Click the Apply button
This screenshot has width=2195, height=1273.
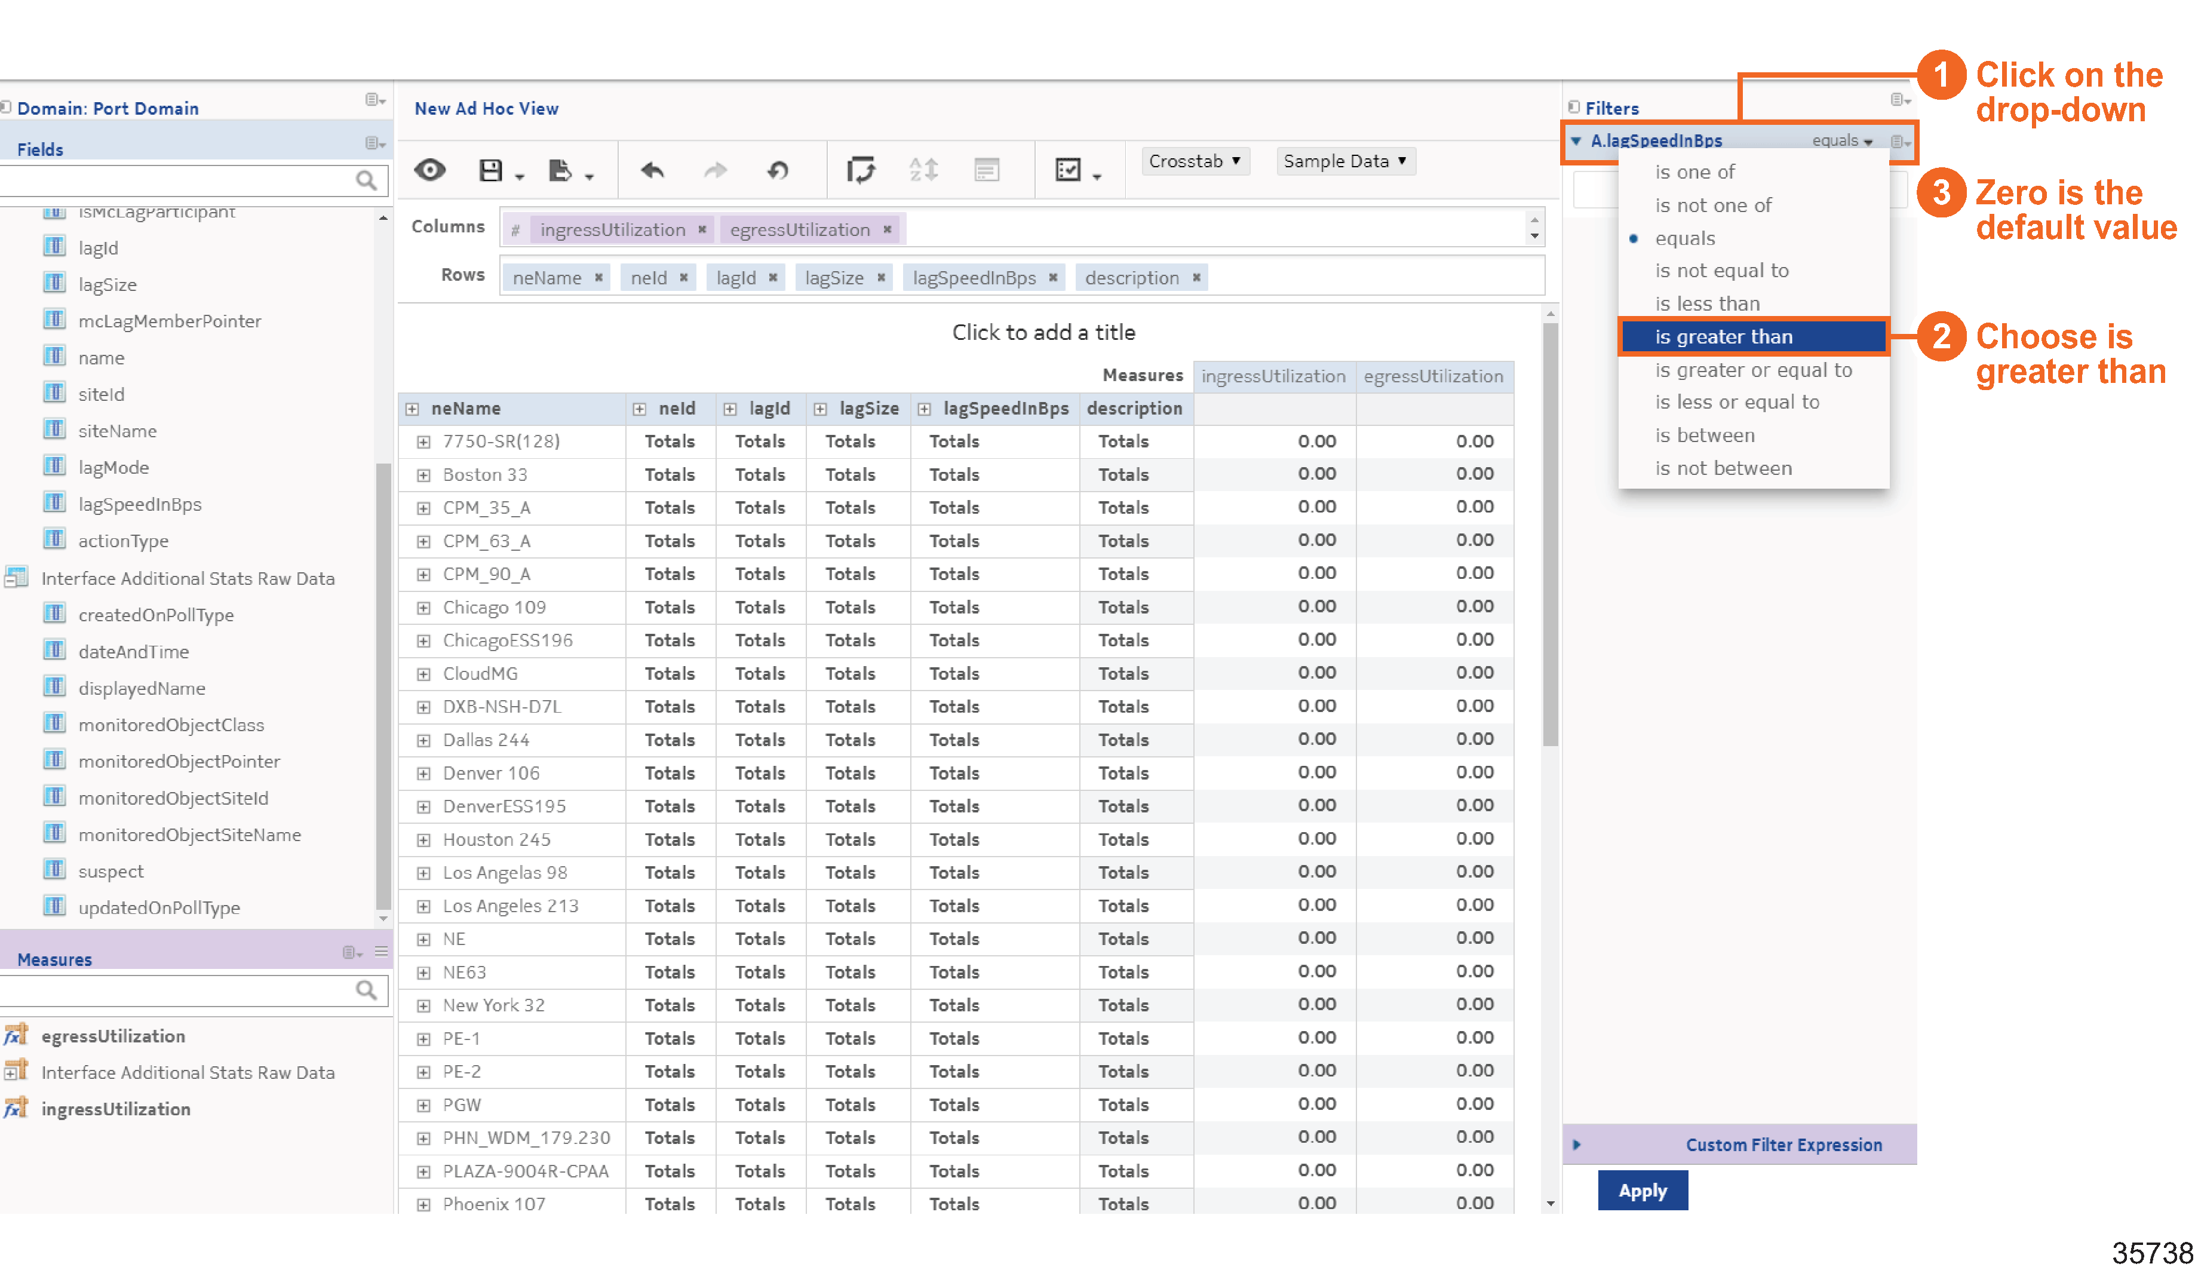1642,1191
